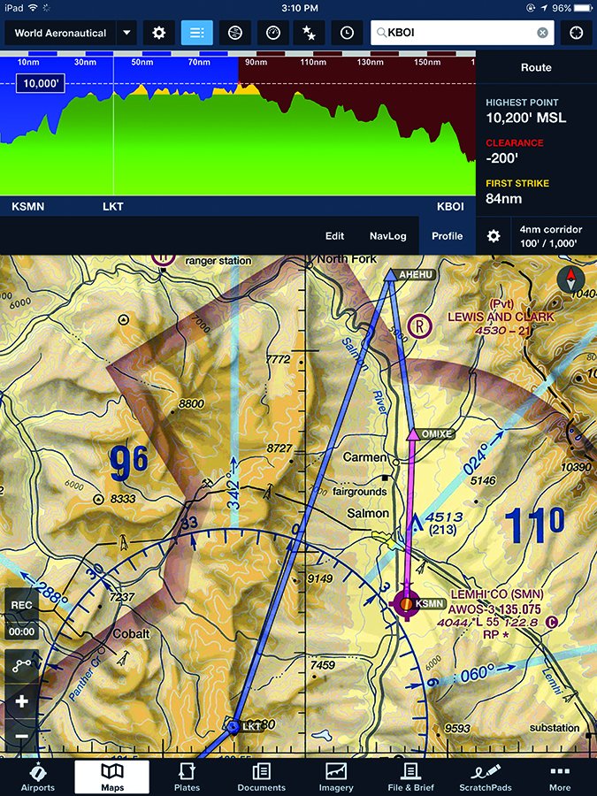Screen dimensions: 597x796
Task: Toggle the flight plan editor panel button
Action: point(197,33)
